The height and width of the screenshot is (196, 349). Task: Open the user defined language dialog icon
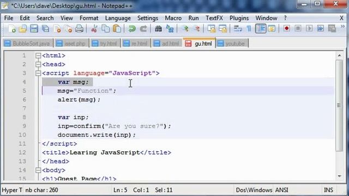pyautogui.click(x=272, y=29)
